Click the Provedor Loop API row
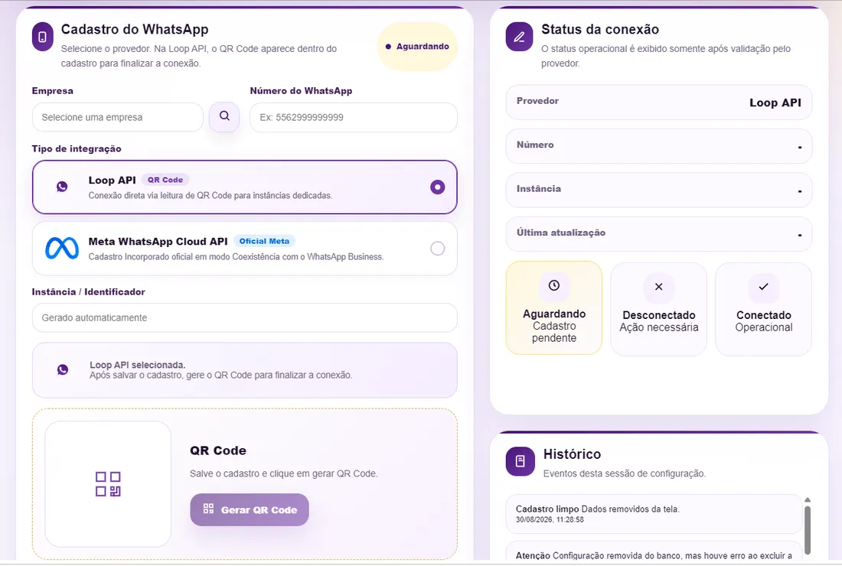This screenshot has width=842, height=566. 659,102
